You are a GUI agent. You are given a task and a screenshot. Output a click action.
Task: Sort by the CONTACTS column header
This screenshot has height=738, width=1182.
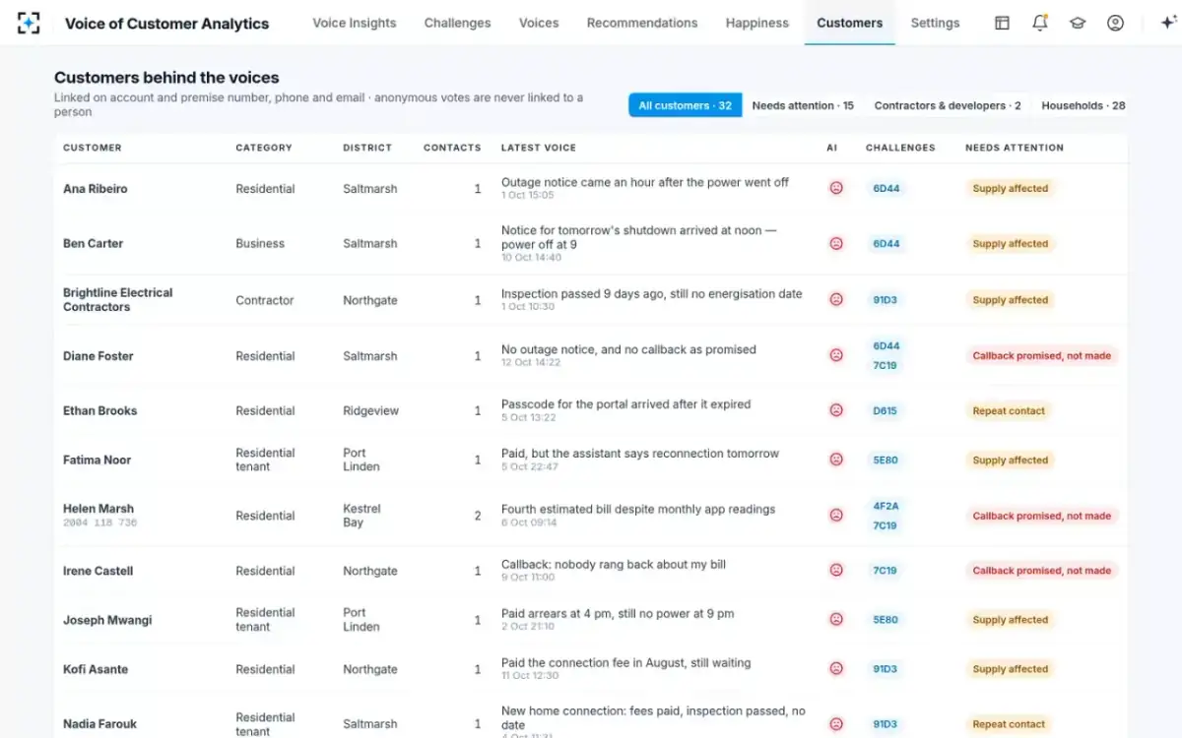coord(452,148)
